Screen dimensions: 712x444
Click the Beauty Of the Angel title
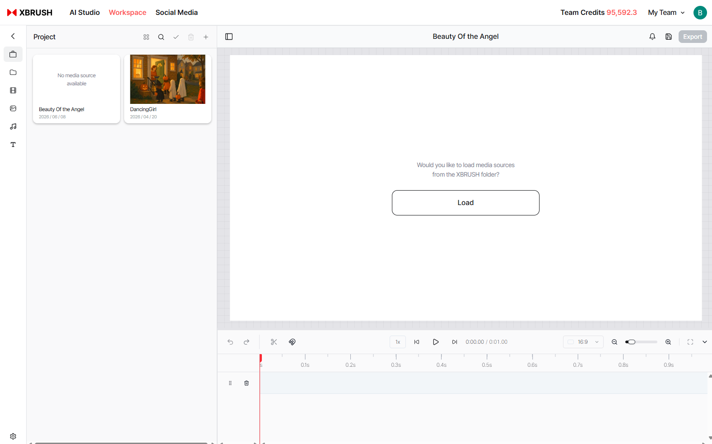point(465,37)
